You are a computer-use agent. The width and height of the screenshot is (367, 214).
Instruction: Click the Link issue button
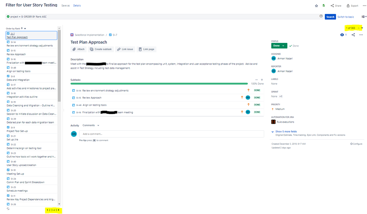coord(125,49)
